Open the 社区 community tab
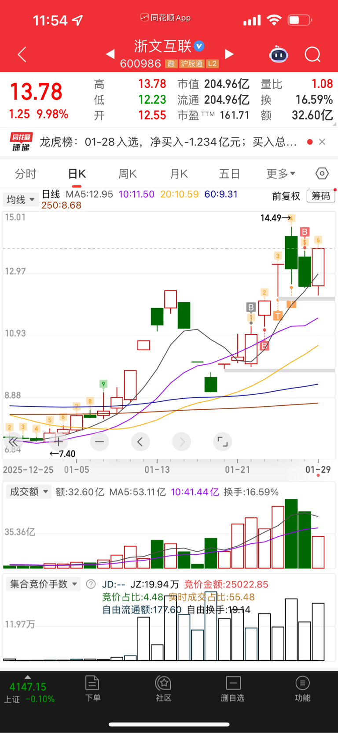The image size is (338, 733). click(163, 688)
